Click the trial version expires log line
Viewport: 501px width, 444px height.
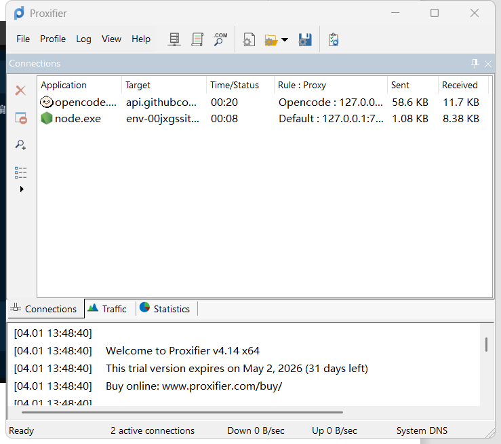pyautogui.click(x=237, y=369)
